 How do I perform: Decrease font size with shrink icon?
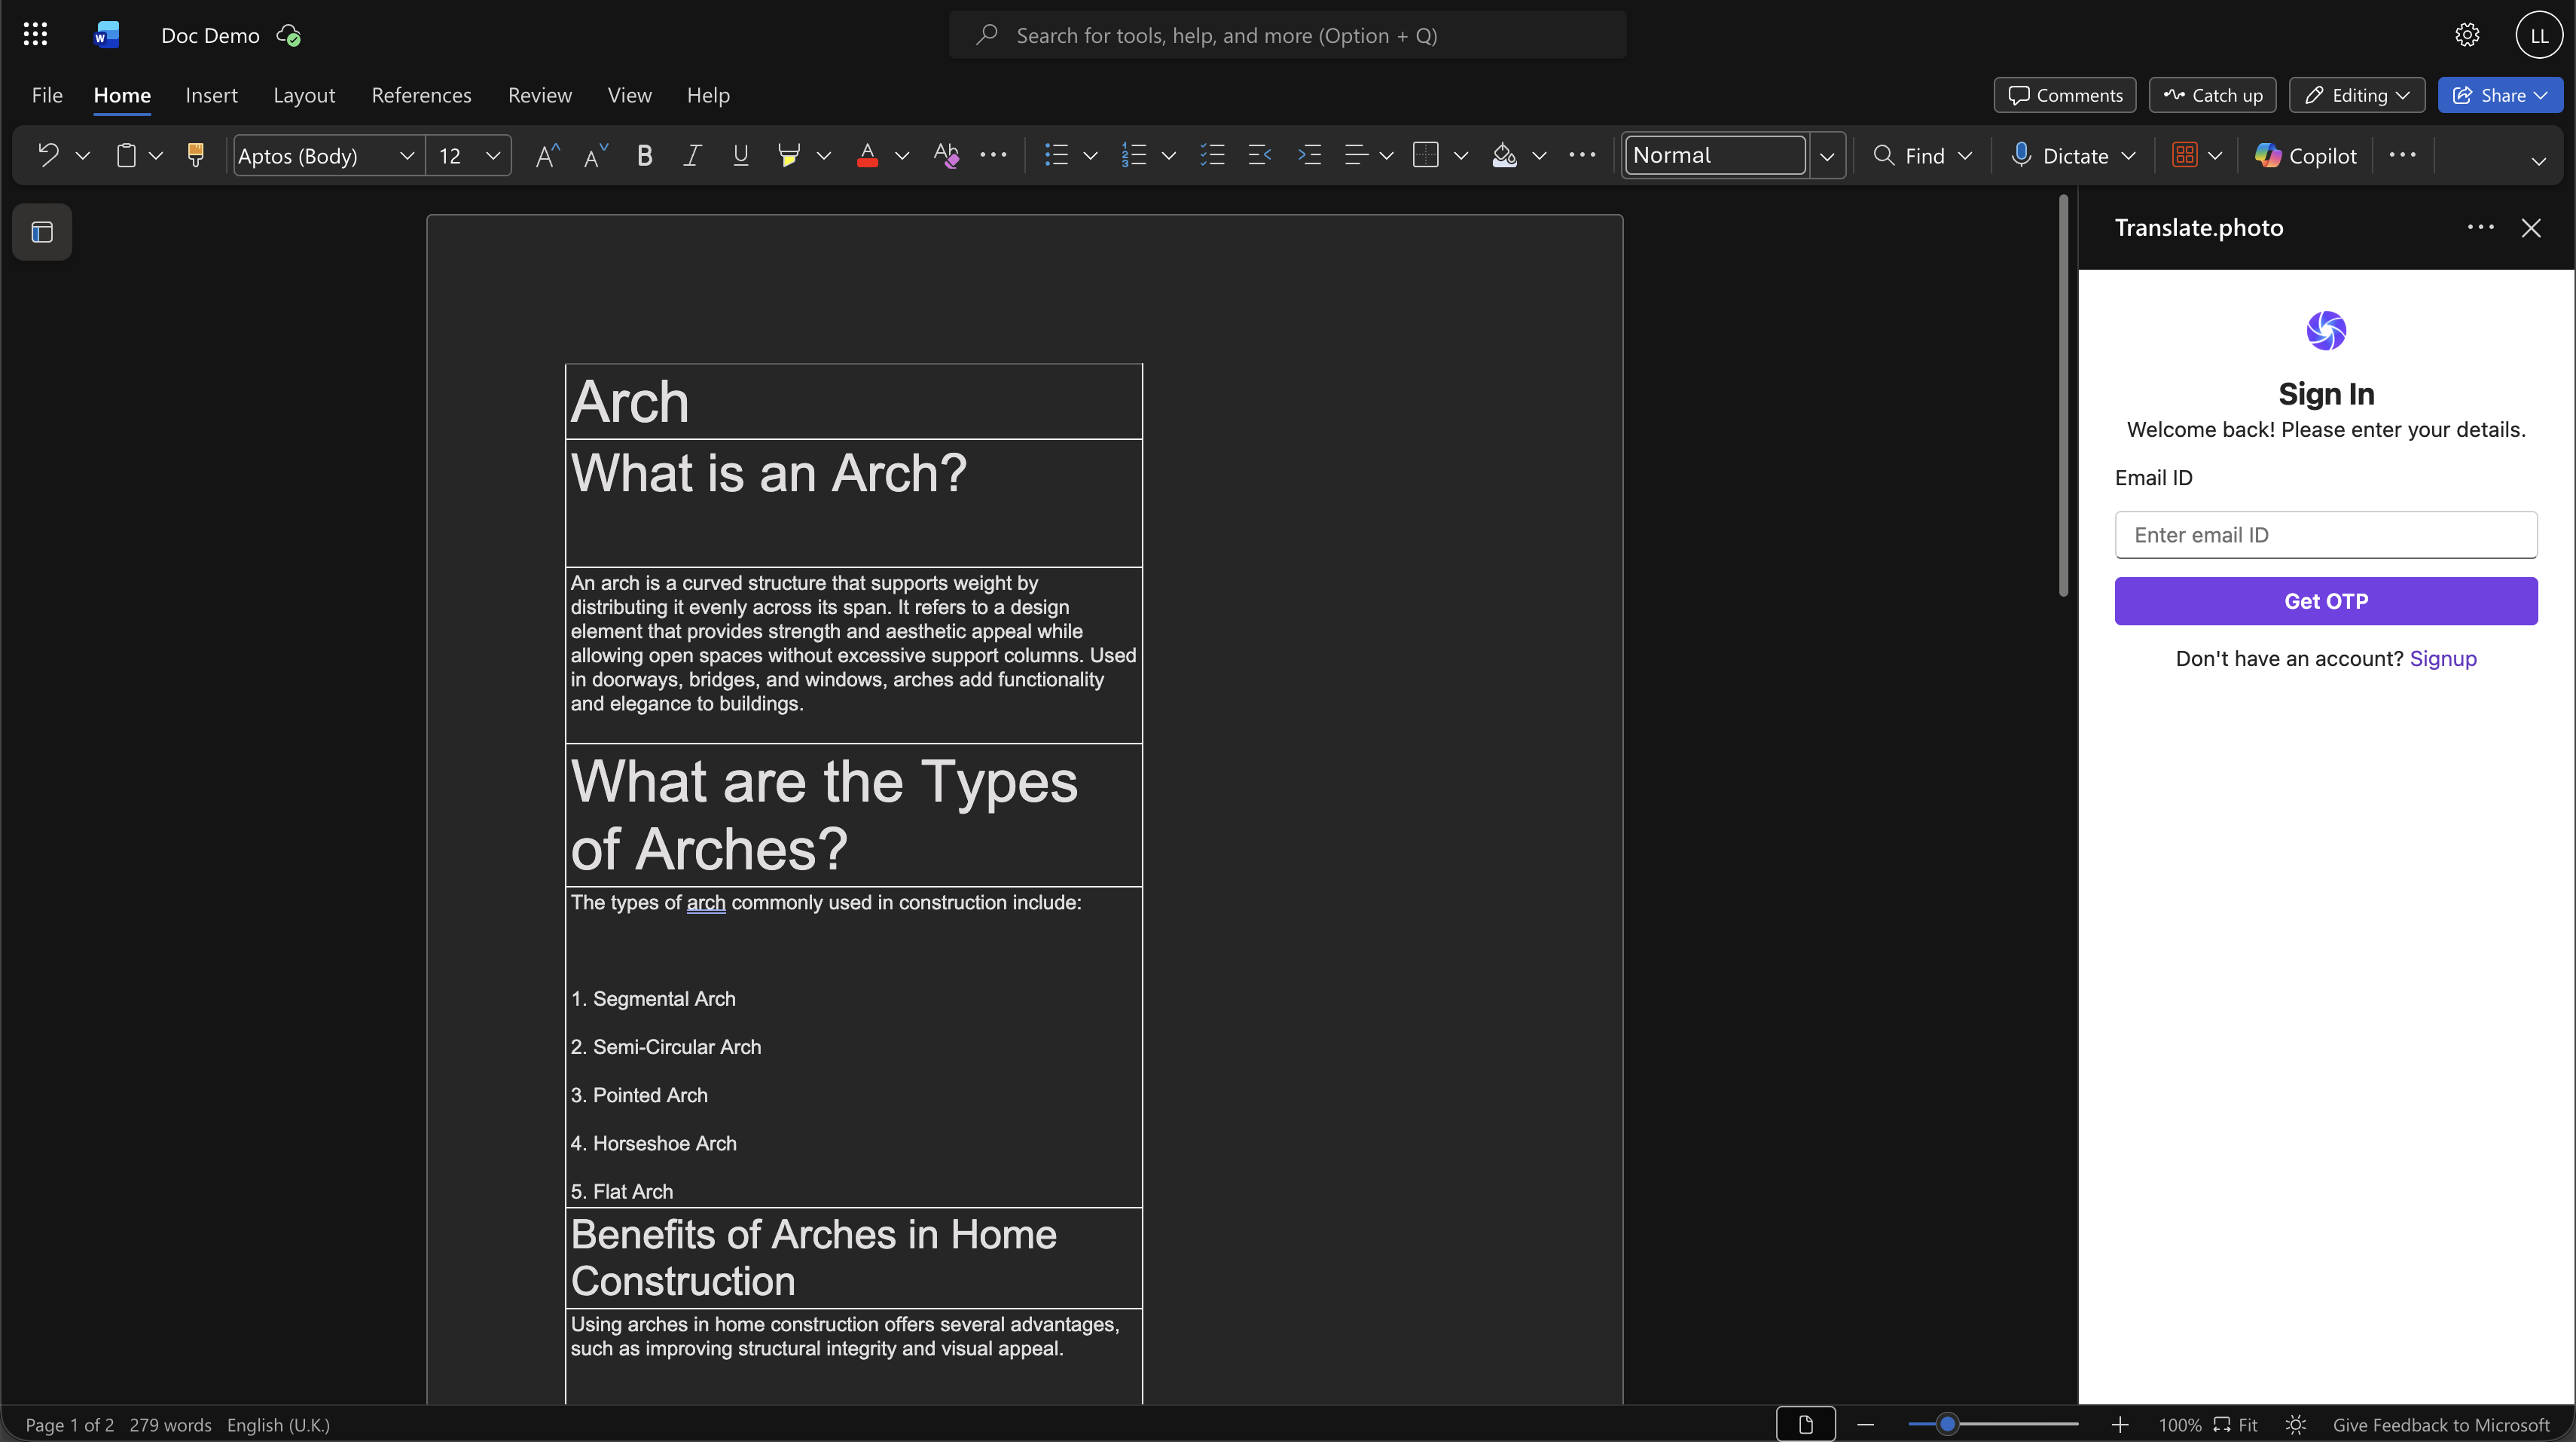click(596, 155)
